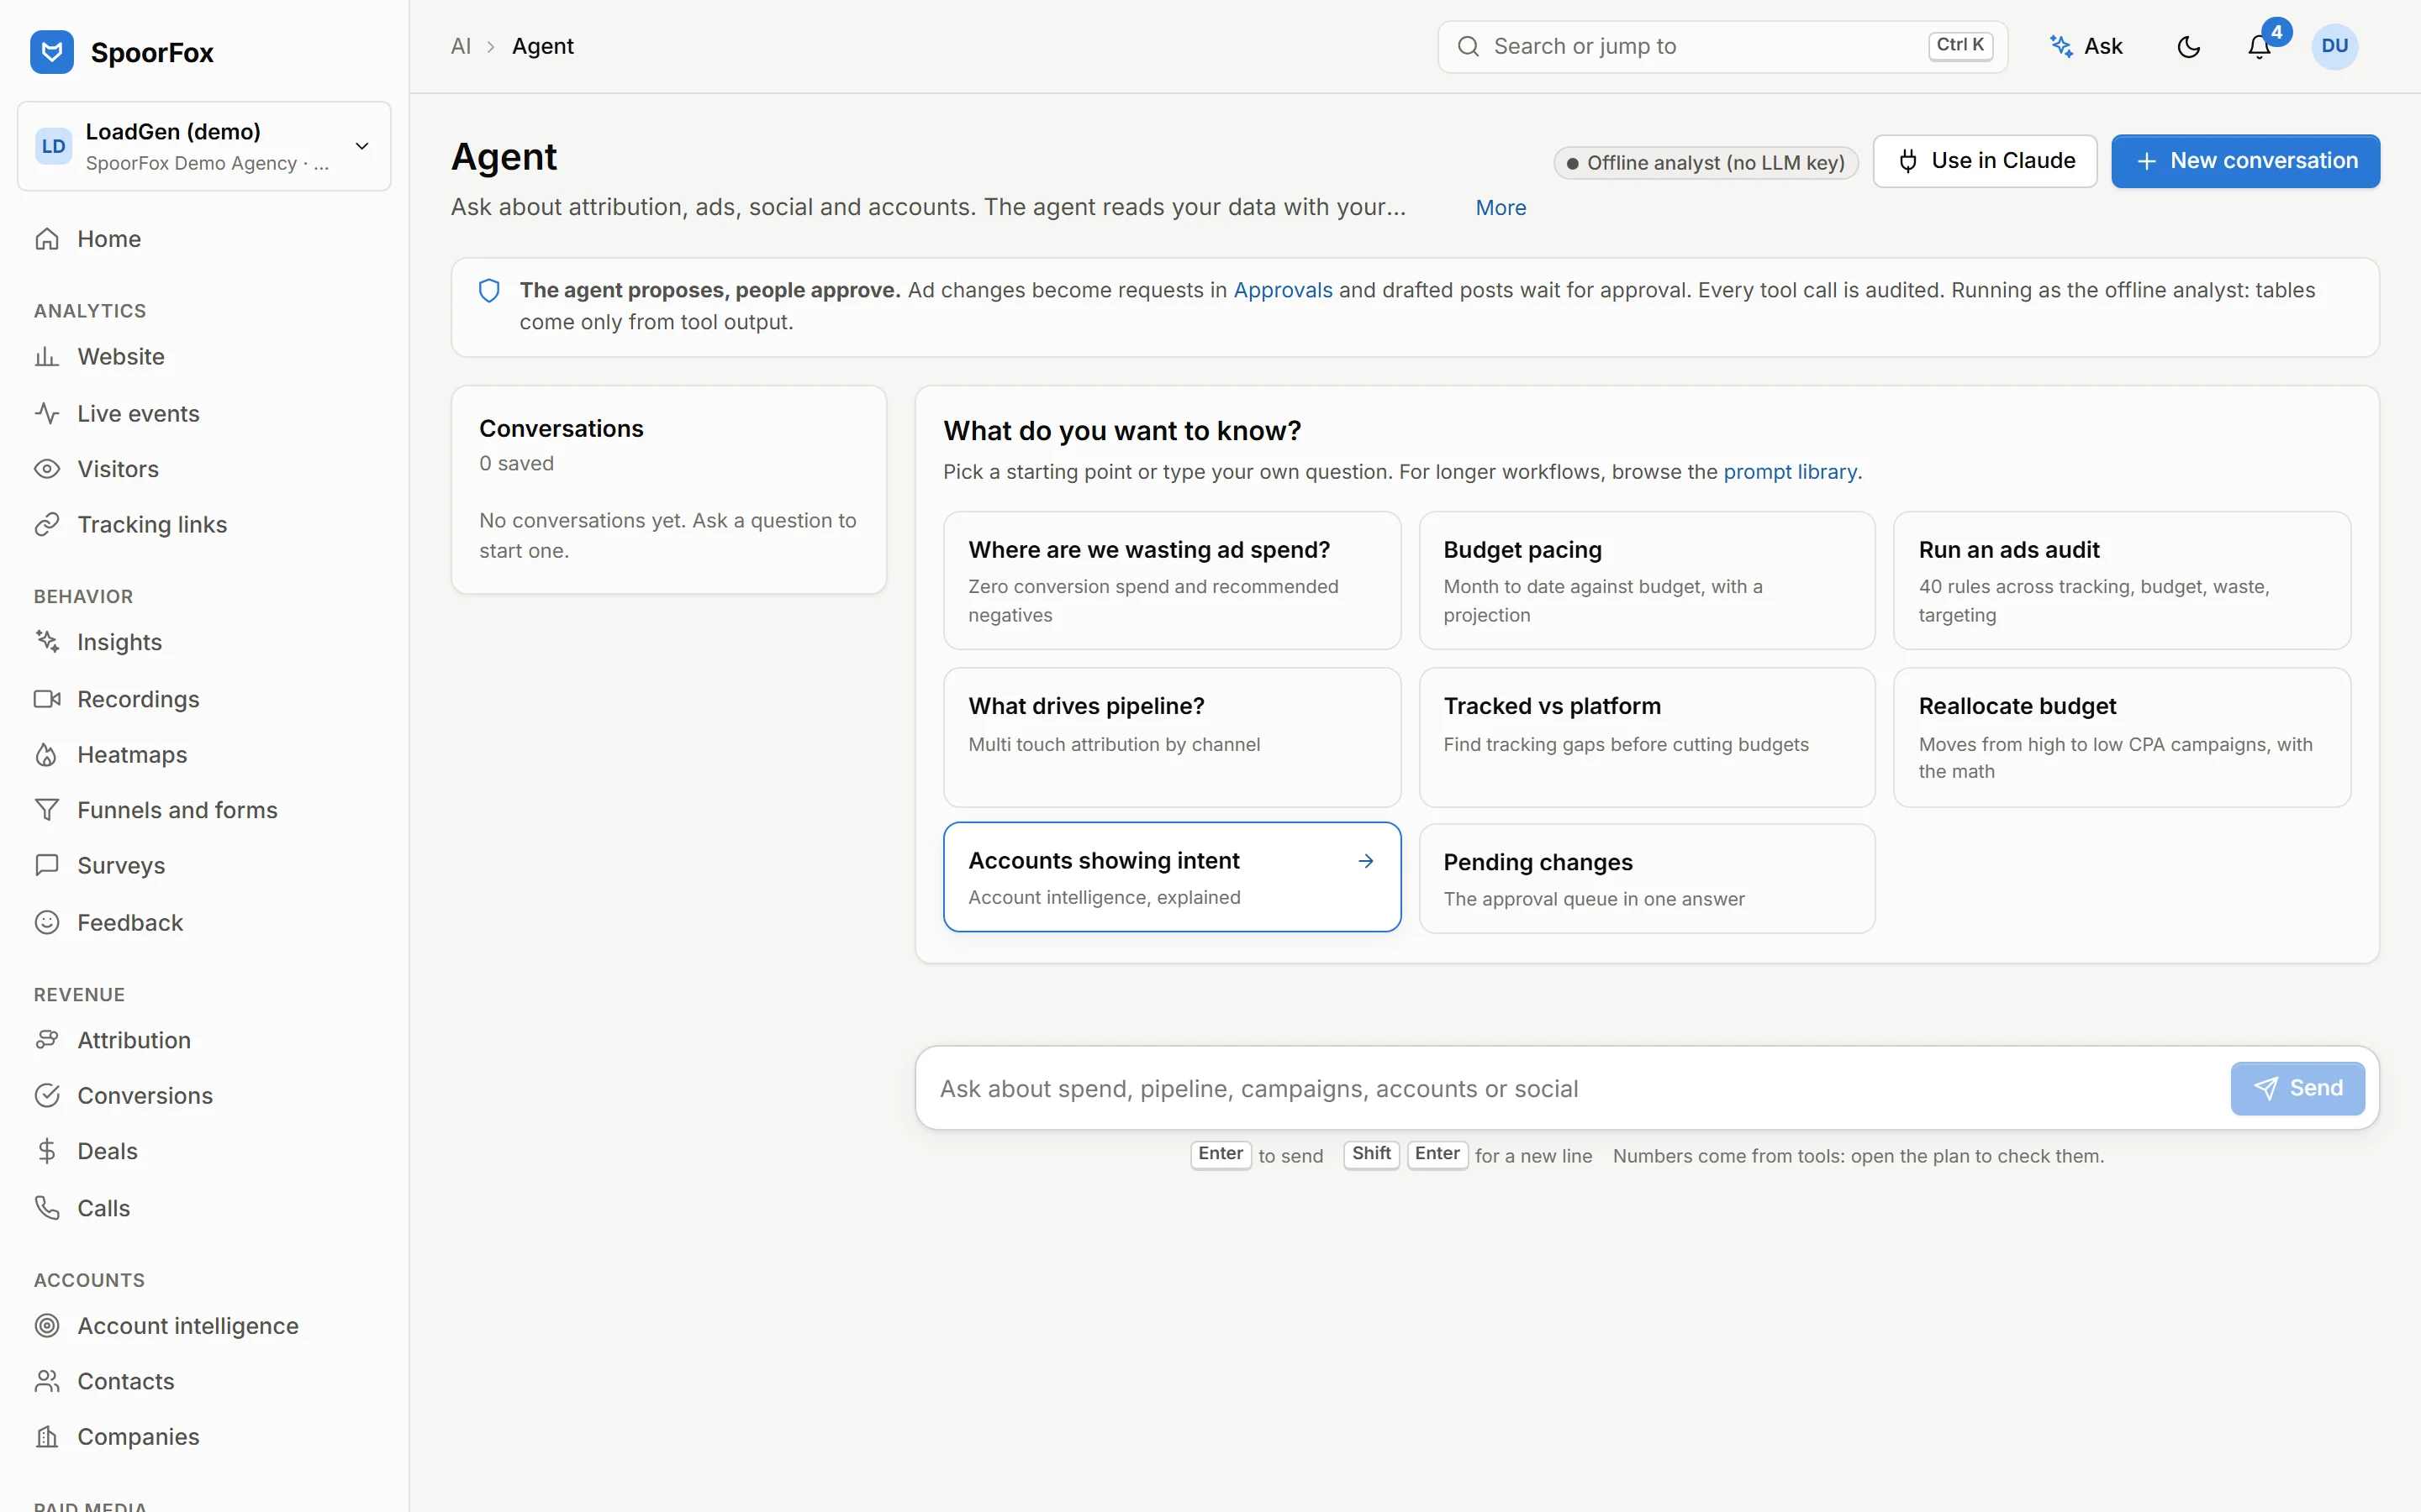
Task: Open Contacts in the sidebar
Action: [204, 1381]
